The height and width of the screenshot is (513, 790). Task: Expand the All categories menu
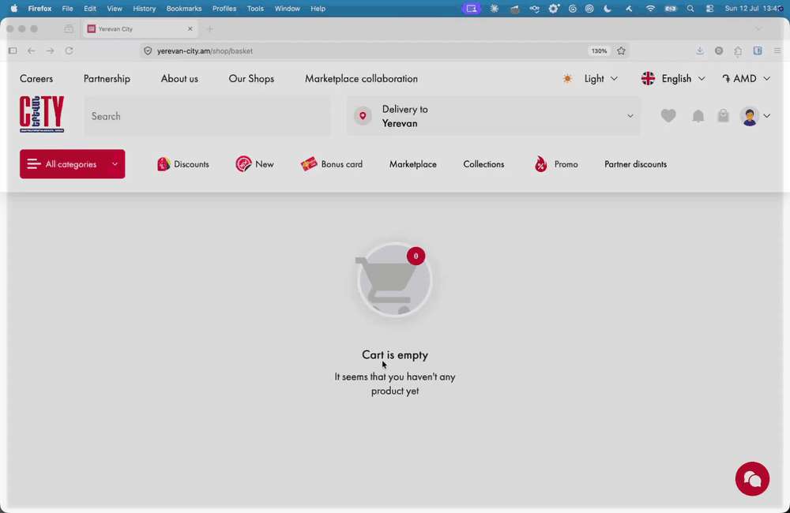[73, 164]
